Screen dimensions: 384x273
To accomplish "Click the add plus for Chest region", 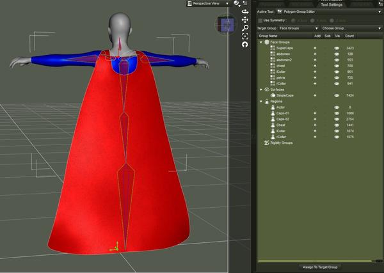I will (315, 125).
